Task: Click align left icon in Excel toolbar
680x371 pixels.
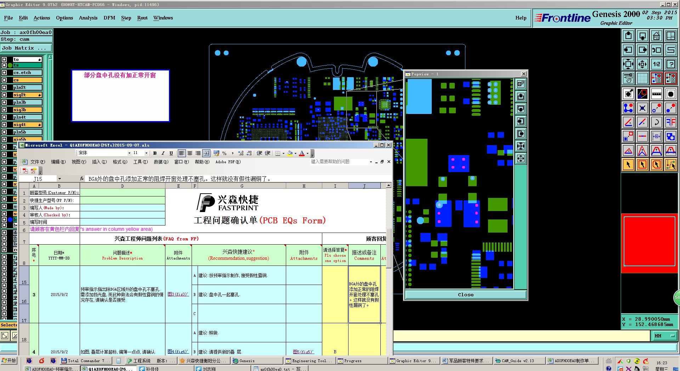Action: click(181, 153)
